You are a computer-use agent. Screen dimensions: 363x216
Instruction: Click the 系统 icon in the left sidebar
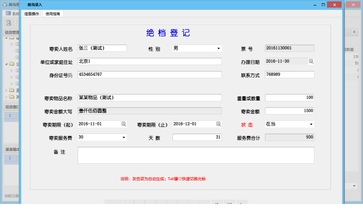click(x=8, y=14)
